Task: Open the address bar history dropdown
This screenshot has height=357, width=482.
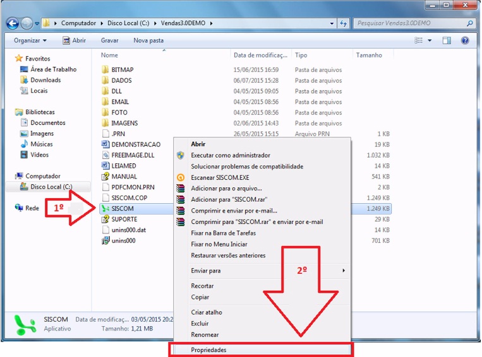Action: coord(332,23)
